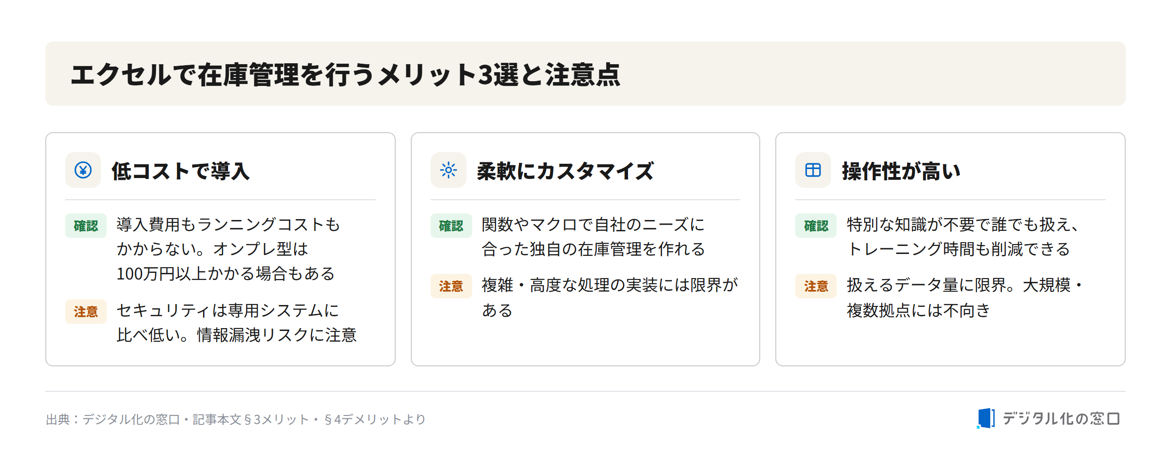Click the 出典 source citation line
Viewport: 1171px width, 474px height.
236,419
